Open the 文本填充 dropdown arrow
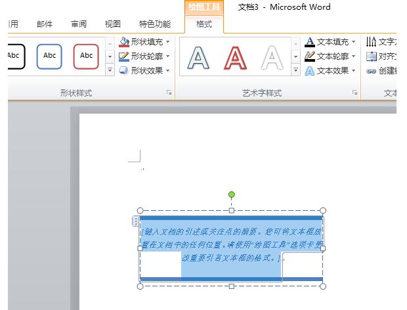Viewport: 407px width, 310px height. [x=354, y=41]
